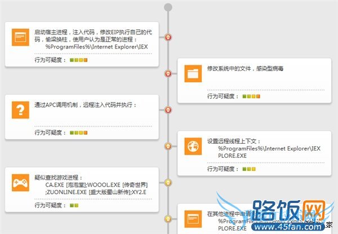338x234 pixels.
Task: Click the text CA.EXE [泡泡堂];WOOOL.EXE [传奇世界]
Action: point(96,185)
